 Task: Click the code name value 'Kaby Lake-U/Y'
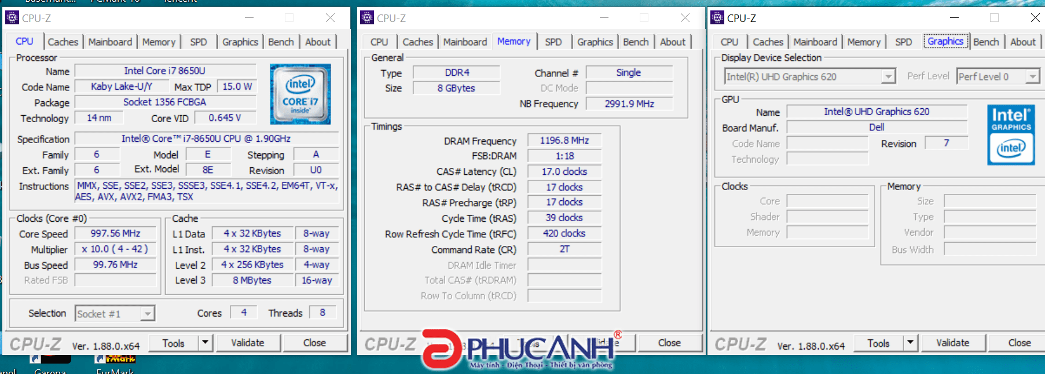(122, 86)
